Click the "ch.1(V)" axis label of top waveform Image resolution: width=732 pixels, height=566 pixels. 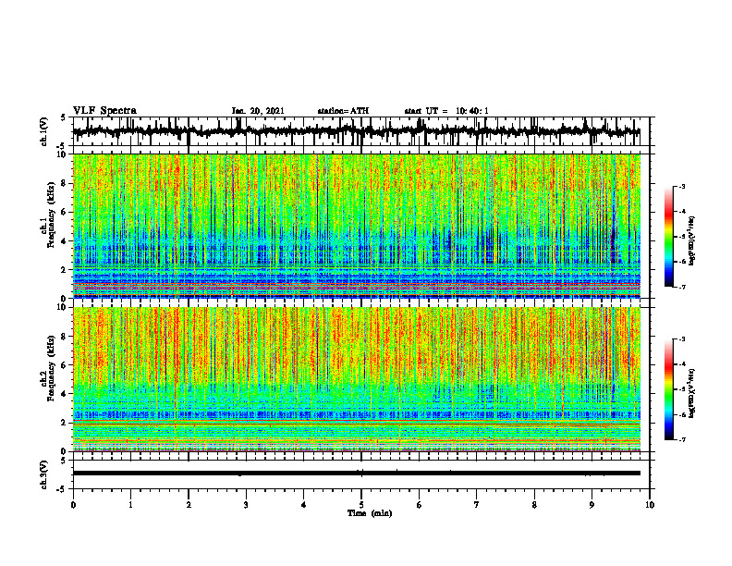[44, 131]
